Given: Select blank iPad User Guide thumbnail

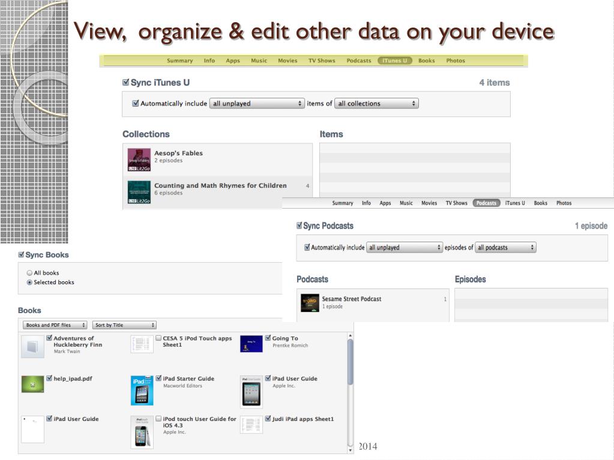Looking at the screenshot, I should [x=32, y=429].
